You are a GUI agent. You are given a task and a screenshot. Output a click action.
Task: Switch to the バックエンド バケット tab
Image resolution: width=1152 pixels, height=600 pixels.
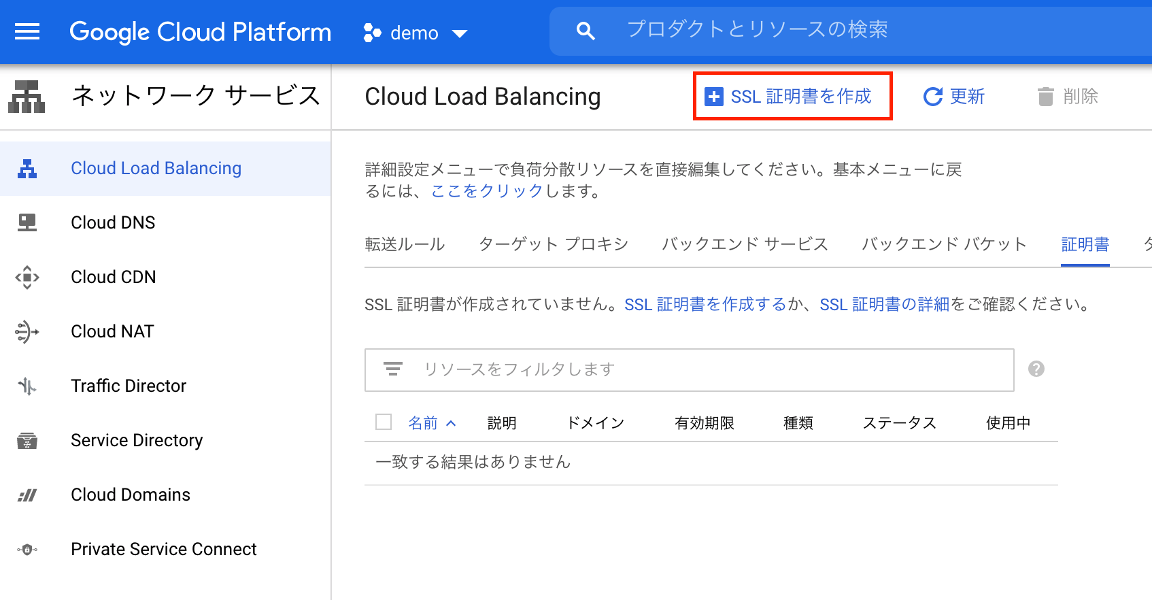tap(944, 244)
